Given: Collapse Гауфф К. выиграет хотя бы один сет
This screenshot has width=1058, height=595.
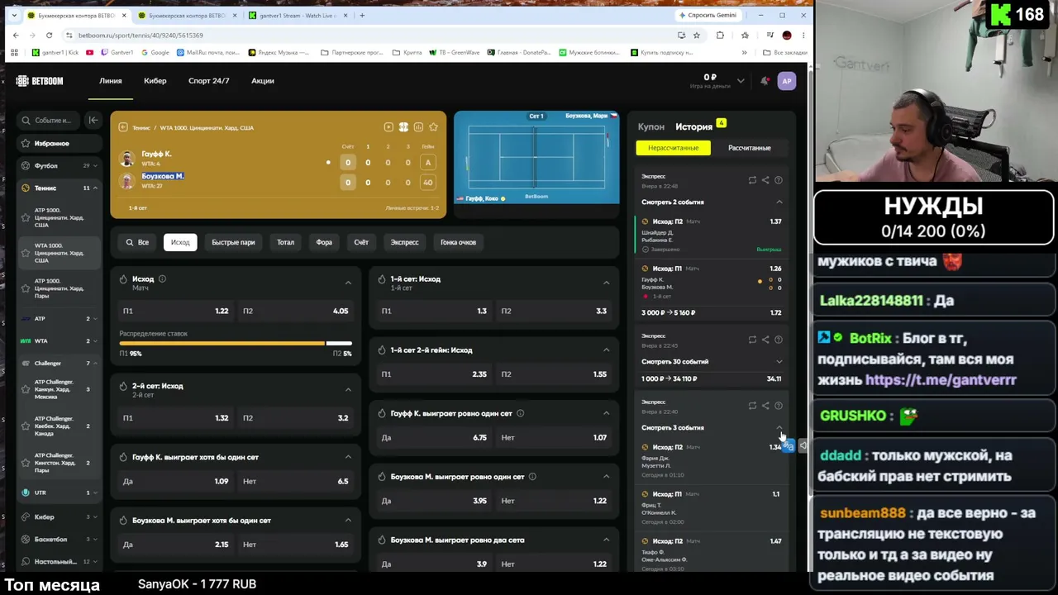Looking at the screenshot, I should click(348, 457).
